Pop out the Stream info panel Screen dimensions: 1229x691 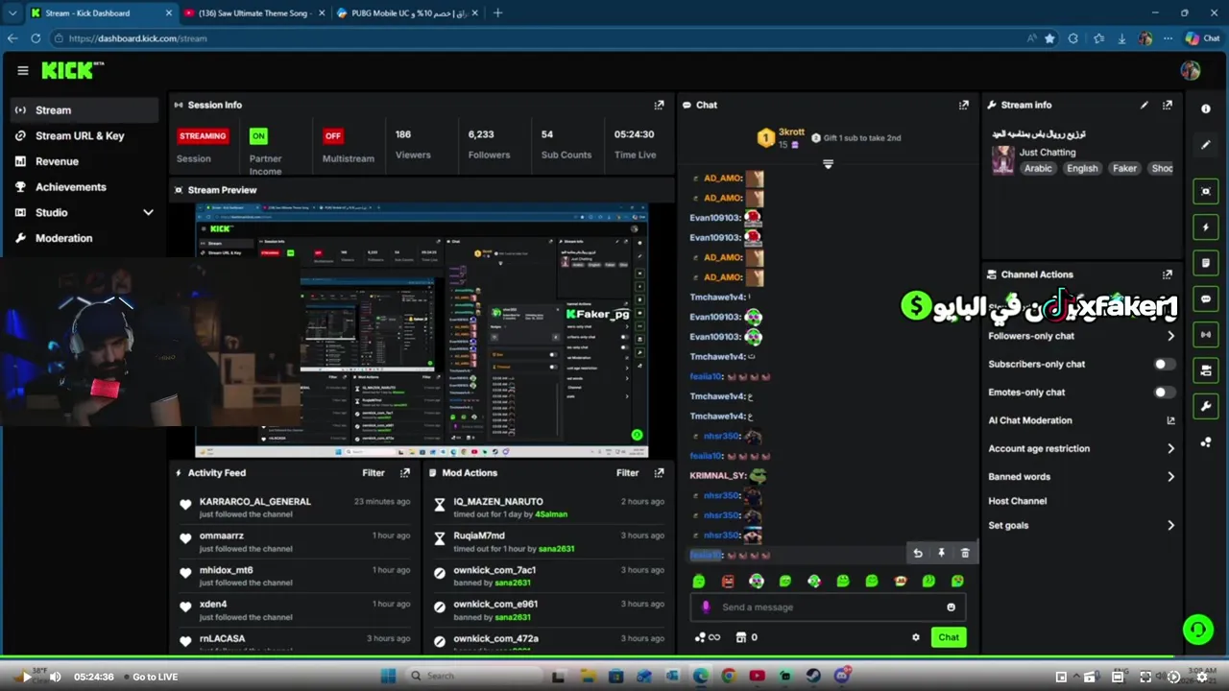tap(1168, 105)
